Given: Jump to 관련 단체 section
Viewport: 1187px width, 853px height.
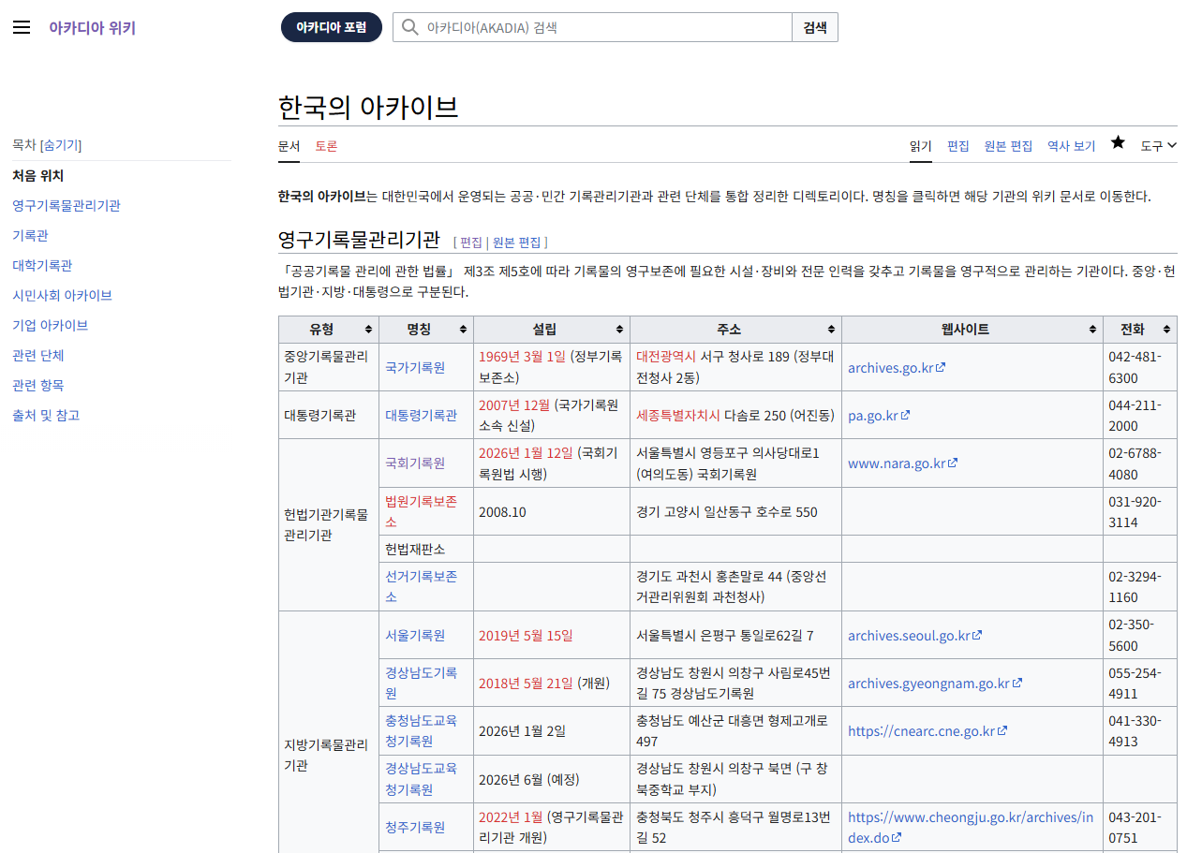Looking at the screenshot, I should pyautogui.click(x=37, y=355).
